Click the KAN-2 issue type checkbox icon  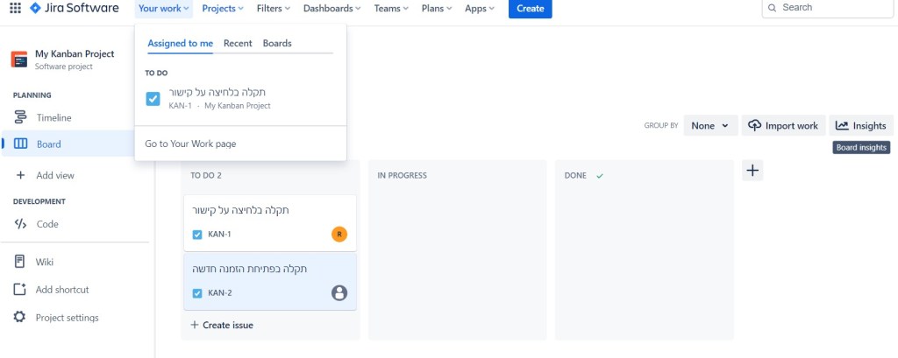tap(197, 293)
